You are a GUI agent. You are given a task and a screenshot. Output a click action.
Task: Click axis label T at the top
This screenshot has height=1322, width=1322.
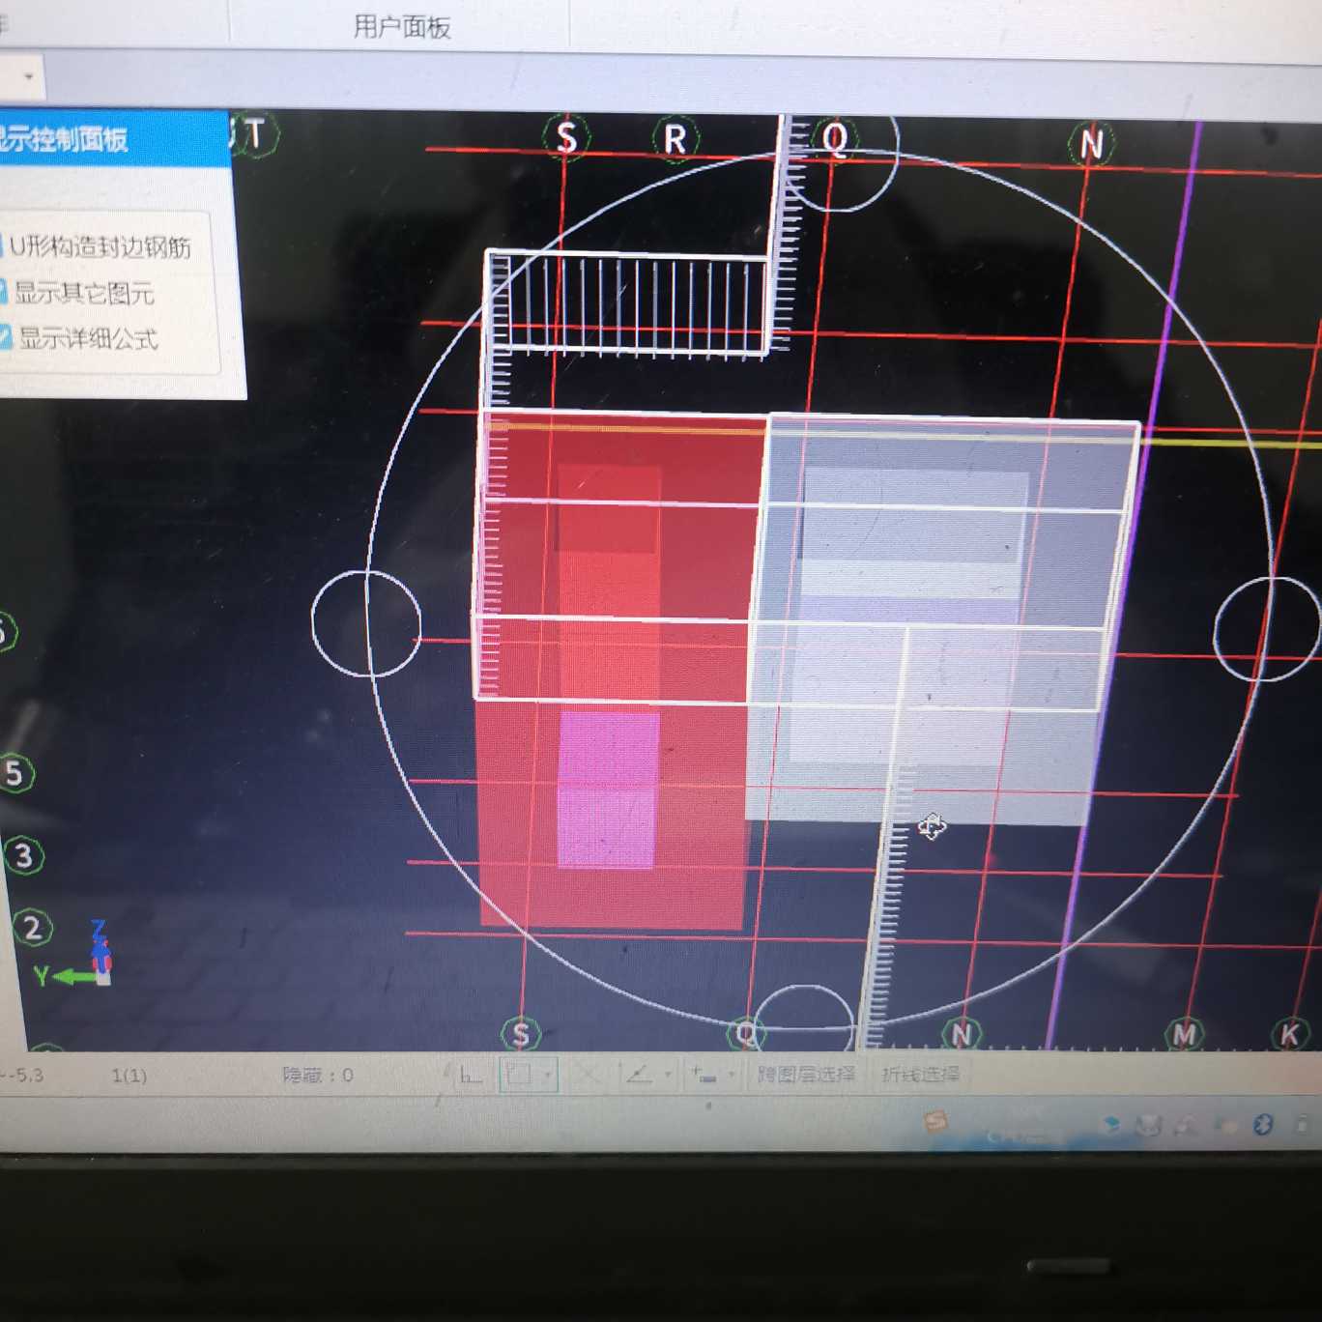tap(253, 134)
